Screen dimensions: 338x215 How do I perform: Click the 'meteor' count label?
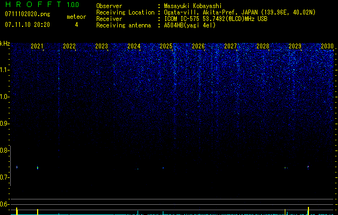[76, 17]
